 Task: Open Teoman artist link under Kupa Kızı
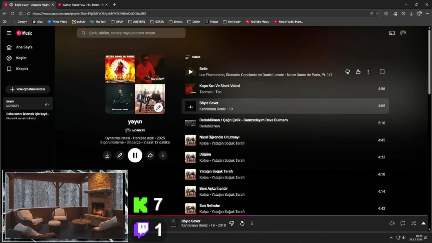pyautogui.click(x=206, y=92)
